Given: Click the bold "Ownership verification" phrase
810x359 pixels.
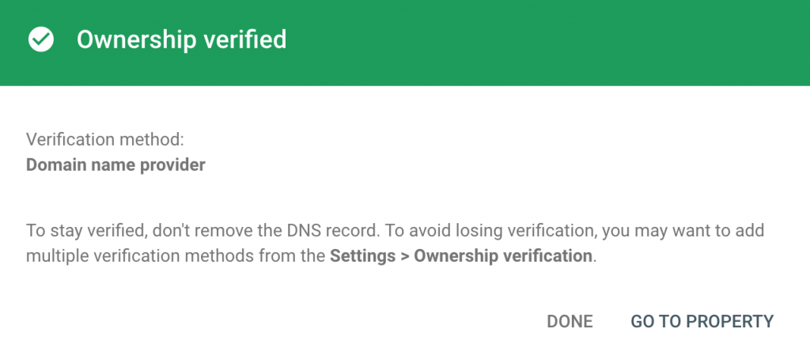Looking at the screenshot, I should [x=503, y=256].
